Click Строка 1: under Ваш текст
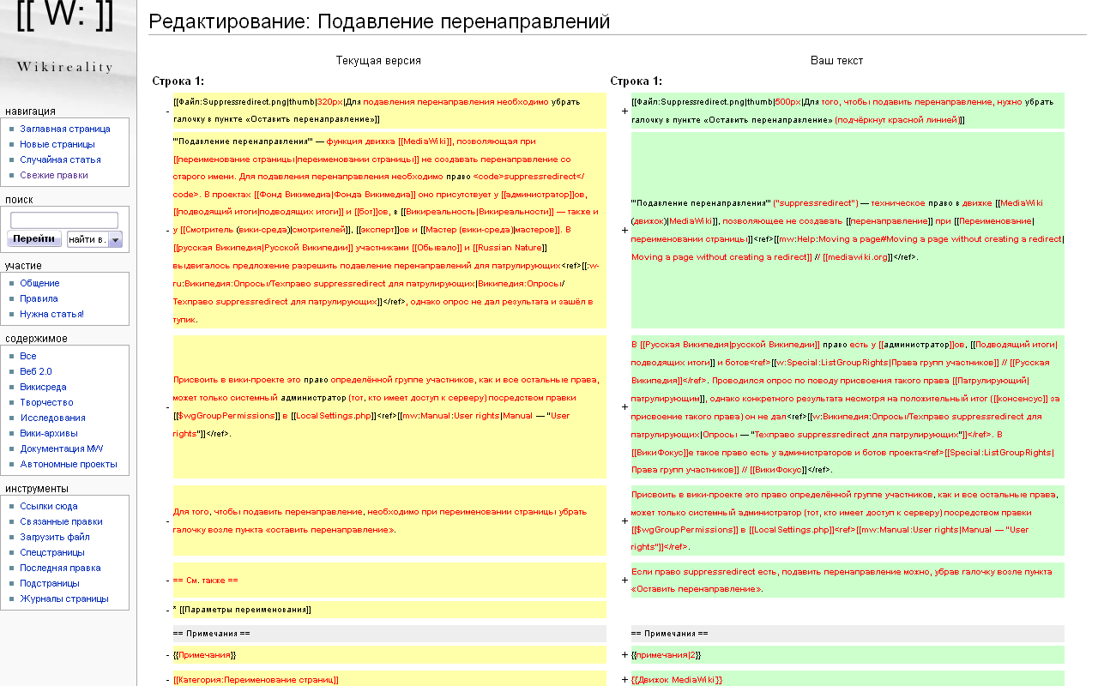This screenshot has height=686, width=1098. click(x=636, y=81)
